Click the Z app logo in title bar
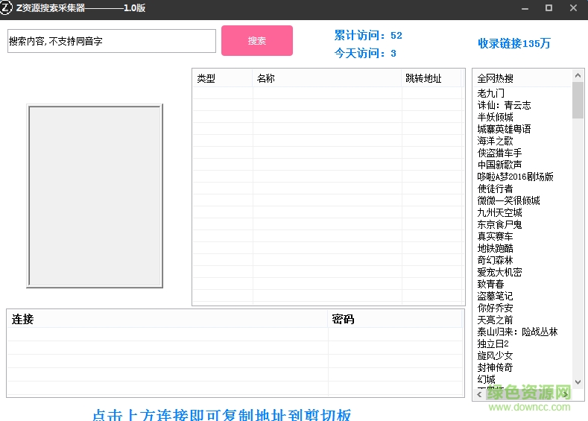 click(7, 8)
